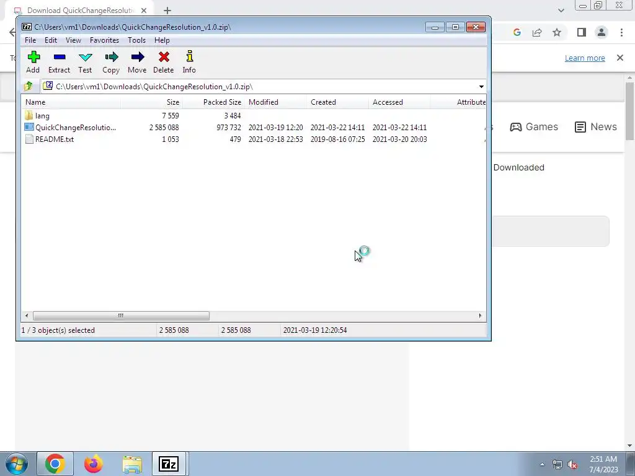Open a new Chrome tab

[x=167, y=11]
